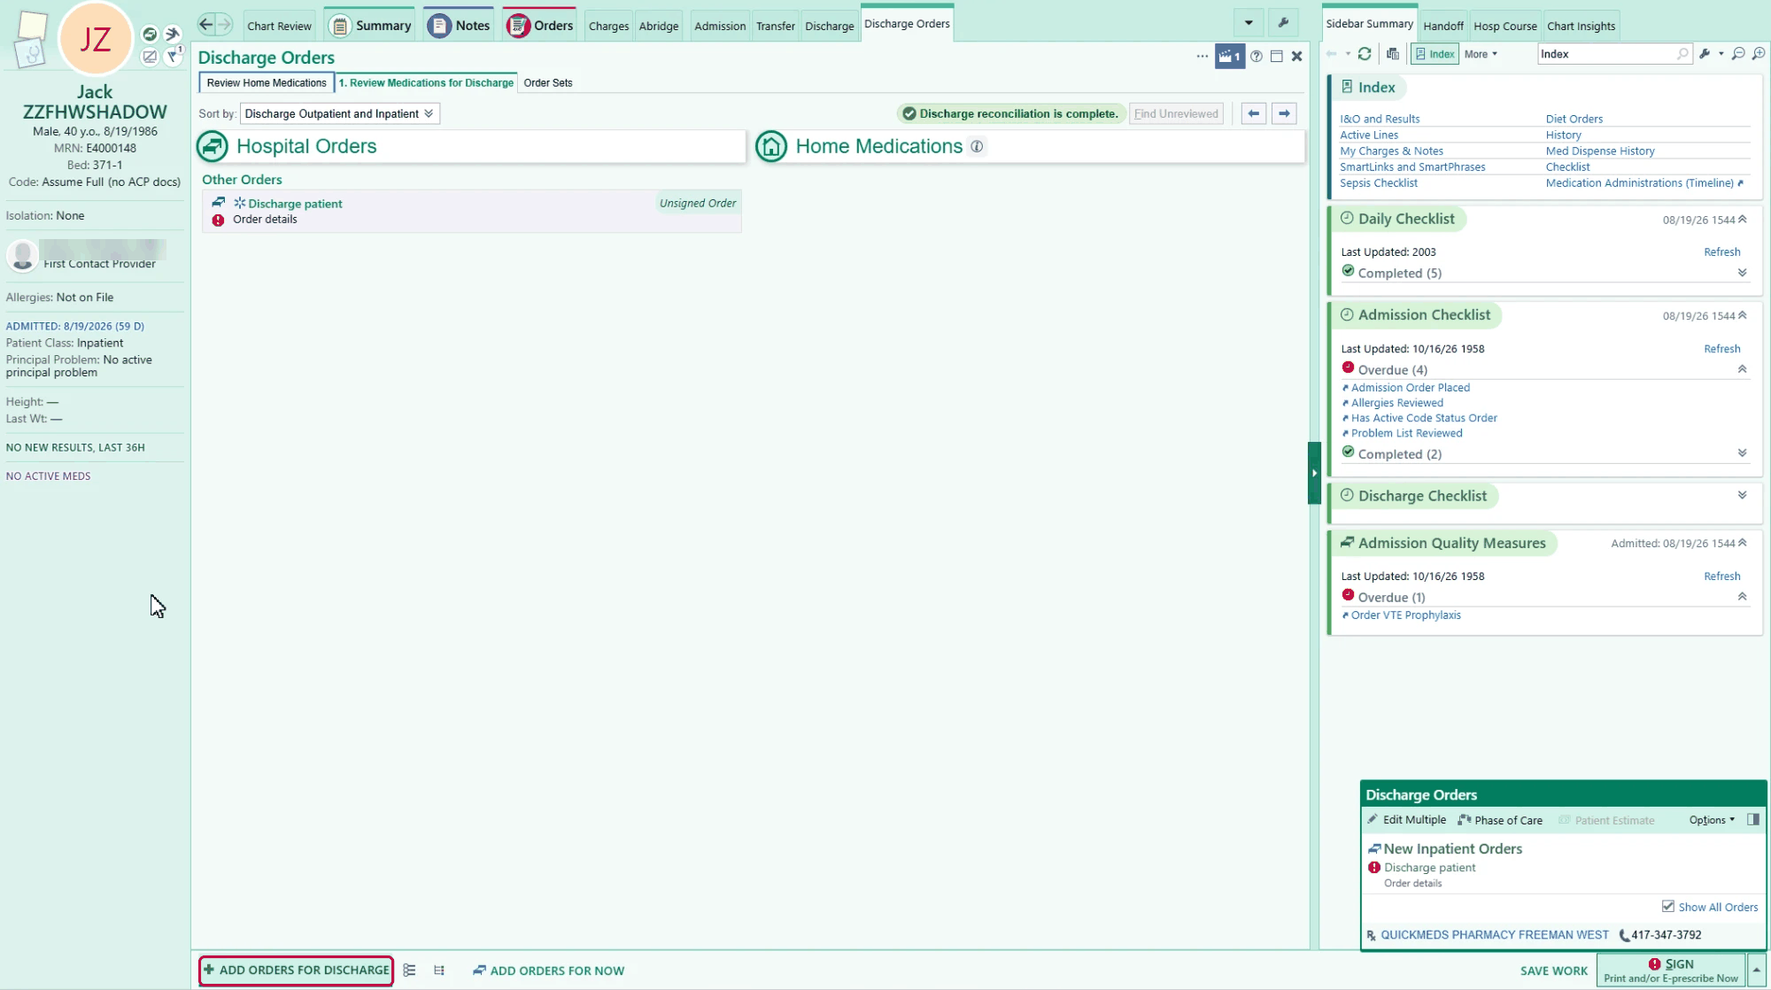
Task: Click the Sign button
Action: click(x=1671, y=970)
